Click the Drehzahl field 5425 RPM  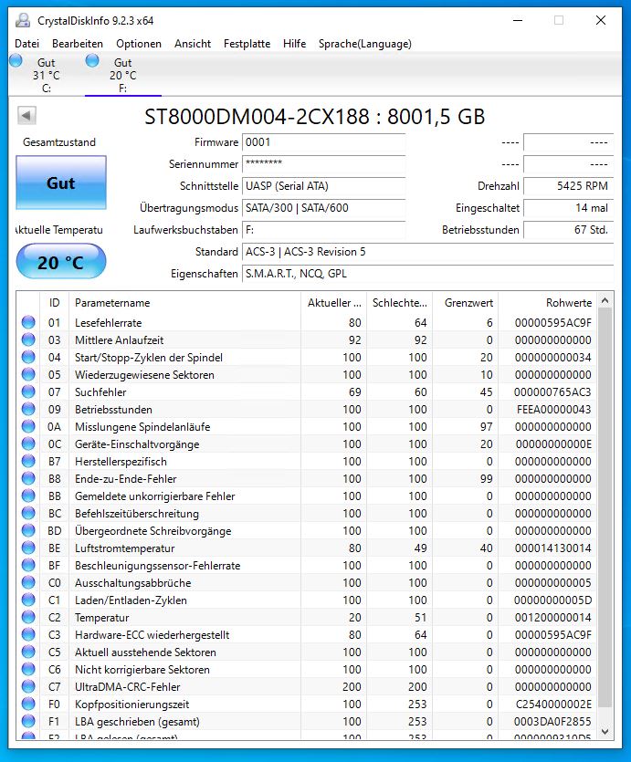(x=568, y=185)
